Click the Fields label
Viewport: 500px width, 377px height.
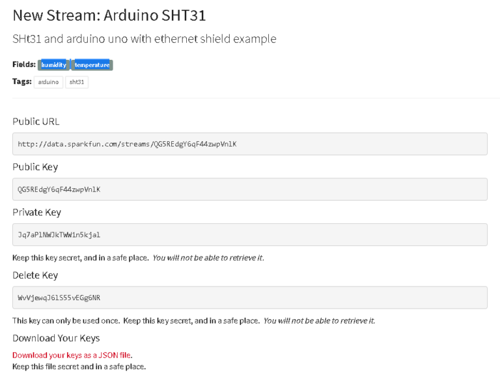(x=24, y=64)
